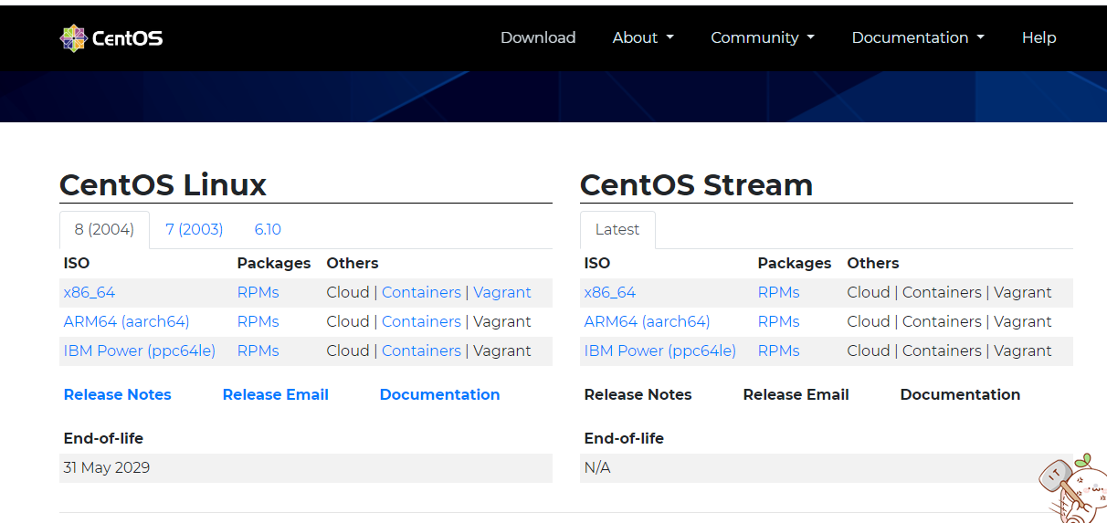The image size is (1107, 523).
Task: Open ARM64 (aarch64) ISO under CentOS Stream
Action: pos(647,321)
